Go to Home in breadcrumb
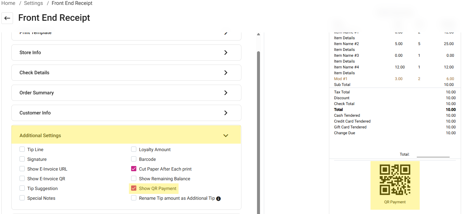The height and width of the screenshot is (214, 462). (8, 3)
